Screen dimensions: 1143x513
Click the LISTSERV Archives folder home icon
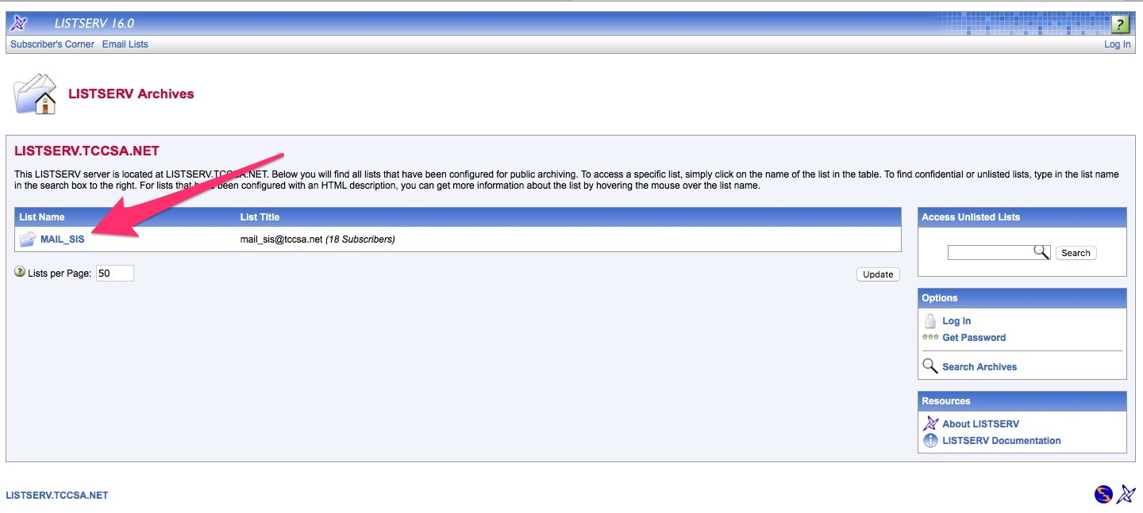coord(37,94)
